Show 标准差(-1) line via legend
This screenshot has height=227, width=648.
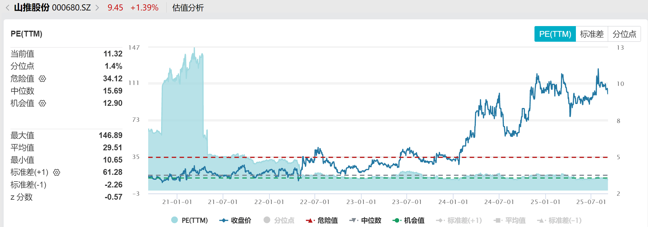pyautogui.click(x=559, y=220)
